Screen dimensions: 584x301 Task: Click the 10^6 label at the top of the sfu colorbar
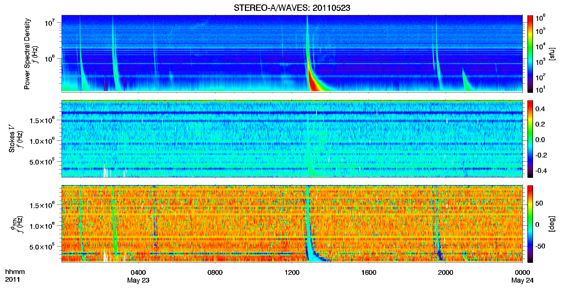pos(541,18)
